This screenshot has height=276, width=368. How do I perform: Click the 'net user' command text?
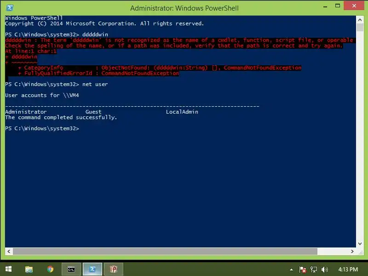click(x=95, y=84)
